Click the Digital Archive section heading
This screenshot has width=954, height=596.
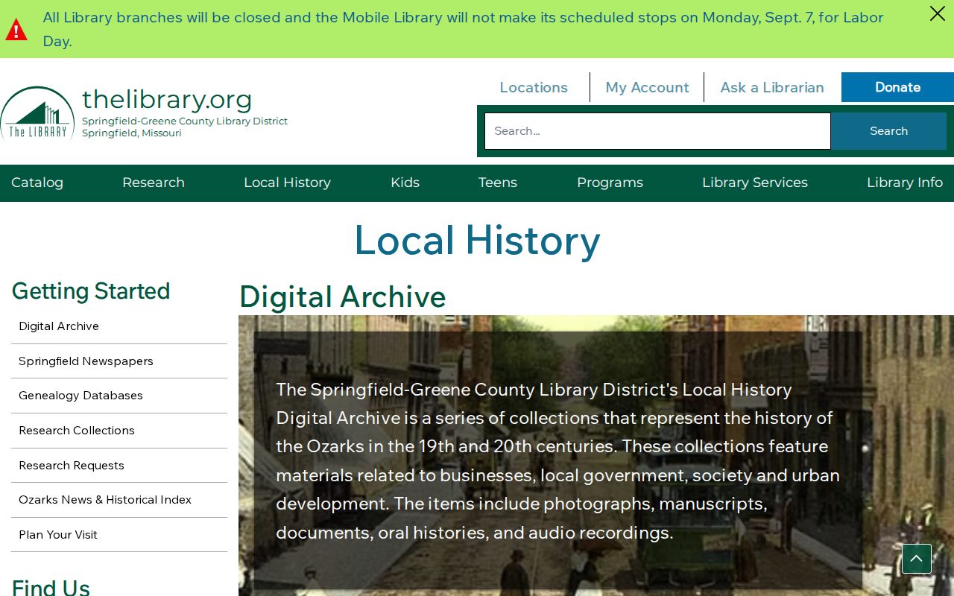tap(342, 297)
